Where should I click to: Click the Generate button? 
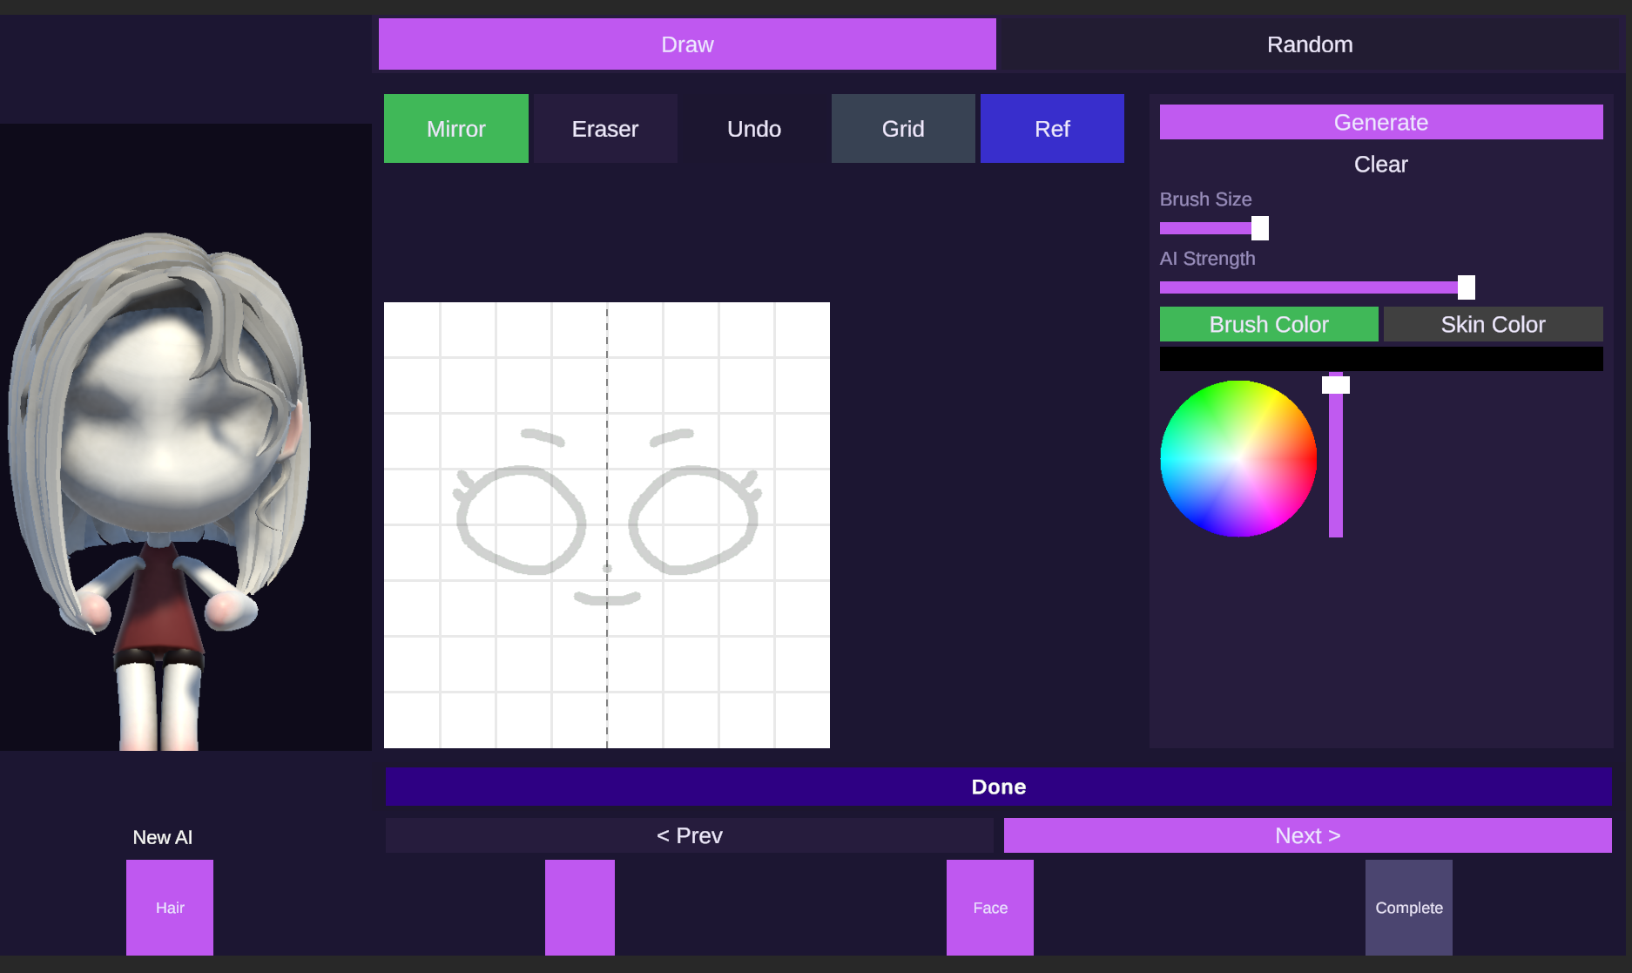[x=1381, y=122]
